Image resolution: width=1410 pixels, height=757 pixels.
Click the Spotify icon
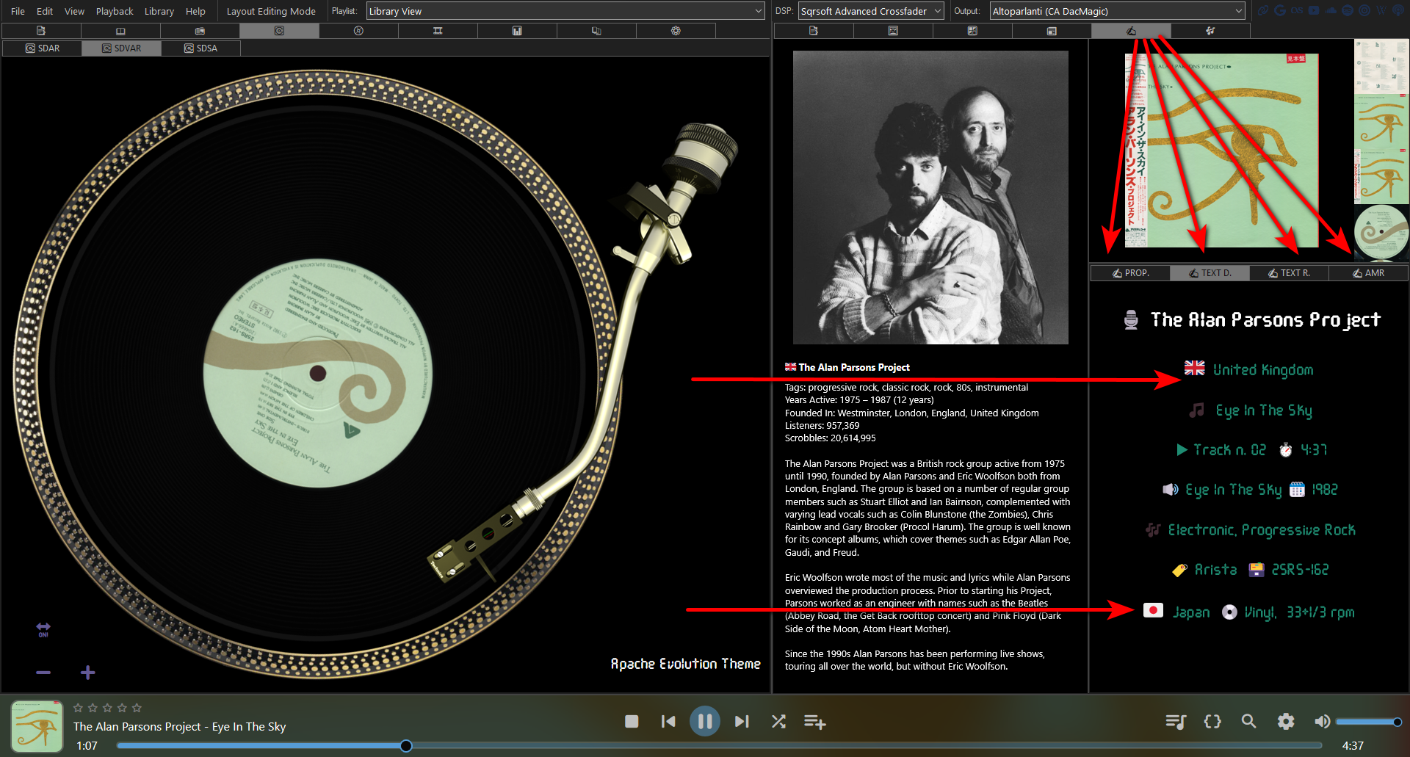click(1348, 10)
